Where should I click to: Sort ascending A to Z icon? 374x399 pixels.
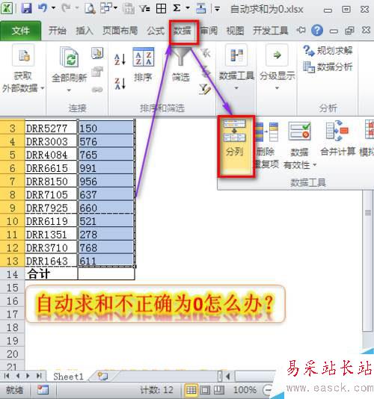pyautogui.click(x=120, y=59)
